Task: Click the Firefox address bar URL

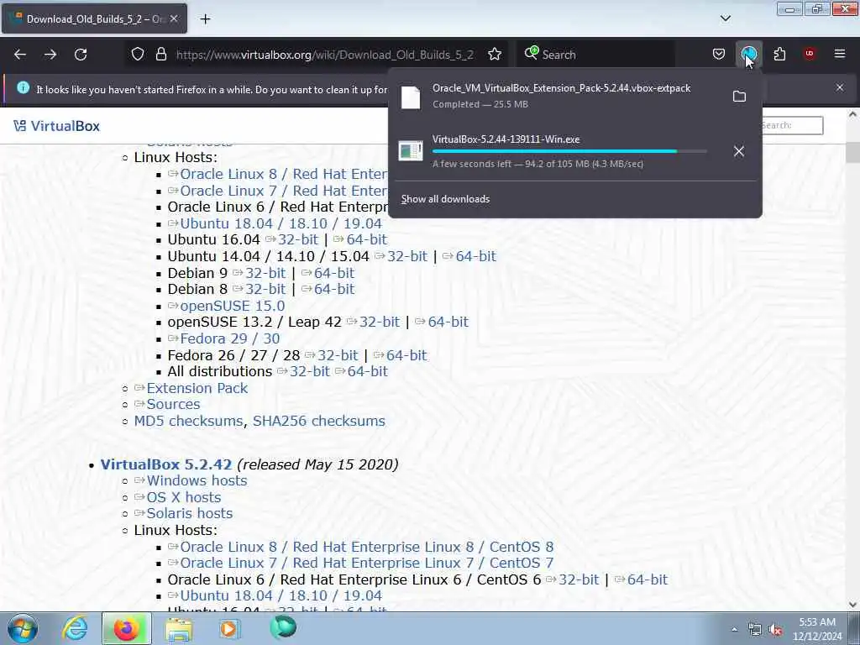Action: tap(325, 55)
